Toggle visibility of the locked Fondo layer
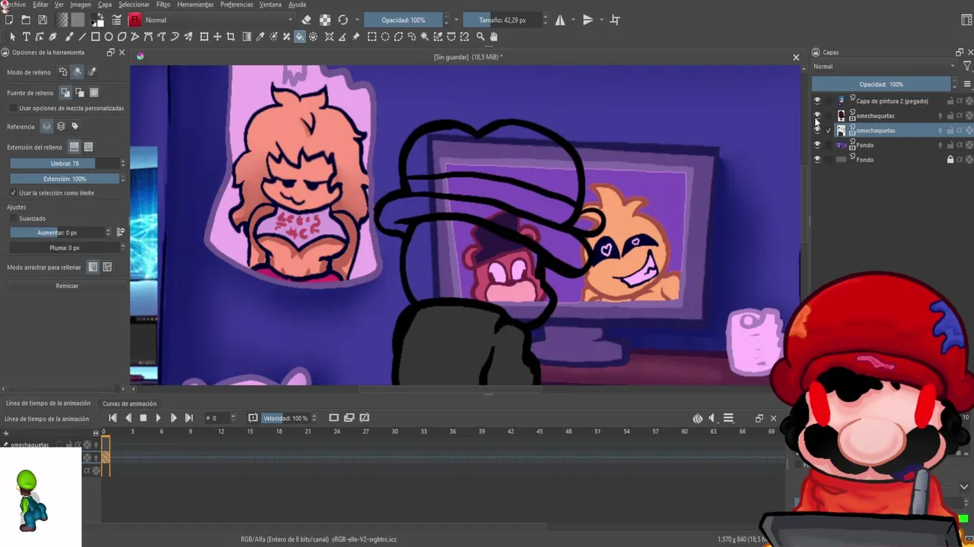Image resolution: width=974 pixels, height=547 pixels. 817,160
